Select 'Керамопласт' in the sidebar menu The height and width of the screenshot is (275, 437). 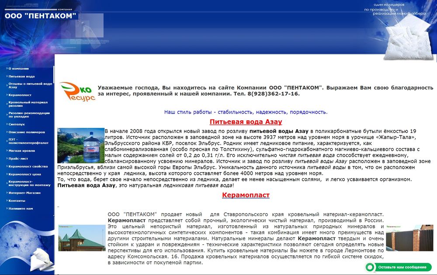(20, 95)
